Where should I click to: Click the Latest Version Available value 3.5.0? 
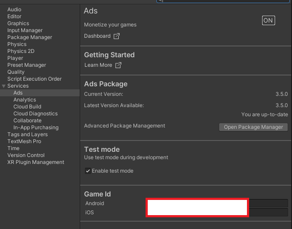(x=282, y=105)
